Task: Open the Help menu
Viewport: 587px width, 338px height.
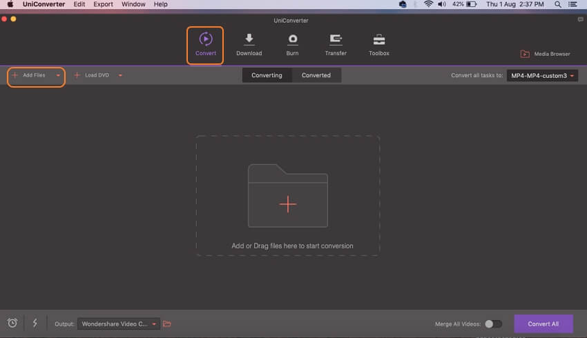Action: pos(161,4)
